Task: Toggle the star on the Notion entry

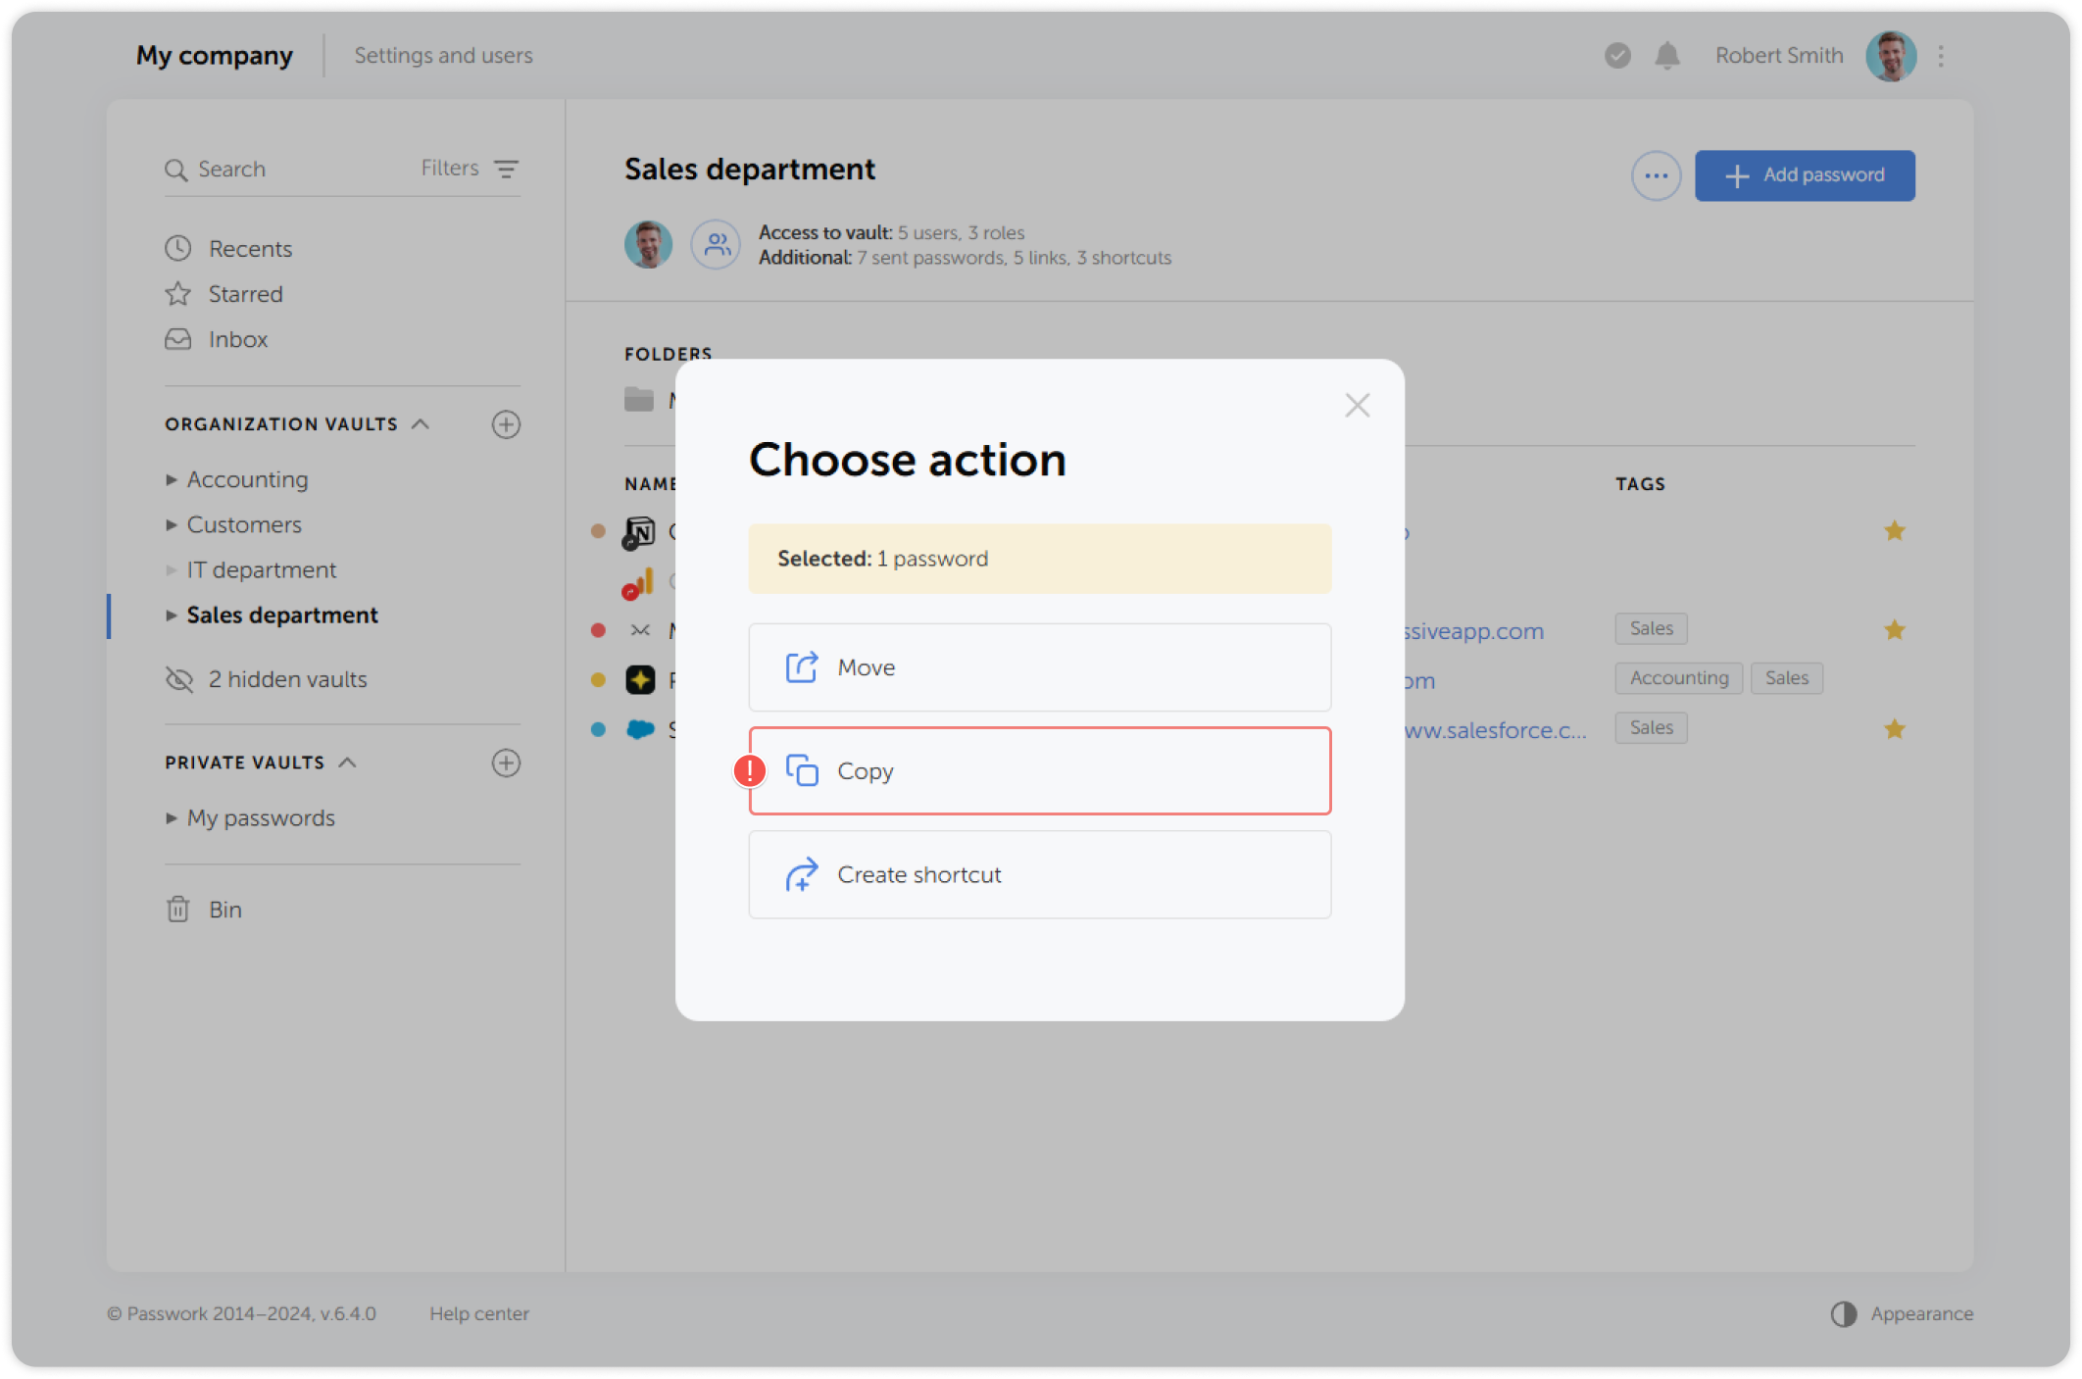Action: coord(1895,530)
